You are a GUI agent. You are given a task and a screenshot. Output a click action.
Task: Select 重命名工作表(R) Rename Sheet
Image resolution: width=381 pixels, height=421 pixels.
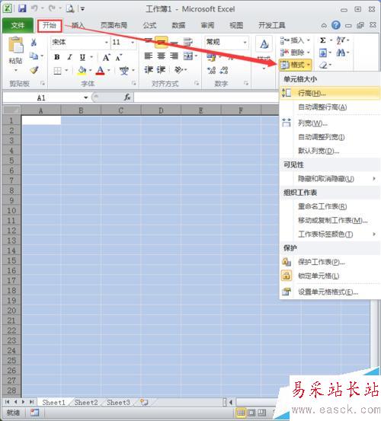coord(330,206)
